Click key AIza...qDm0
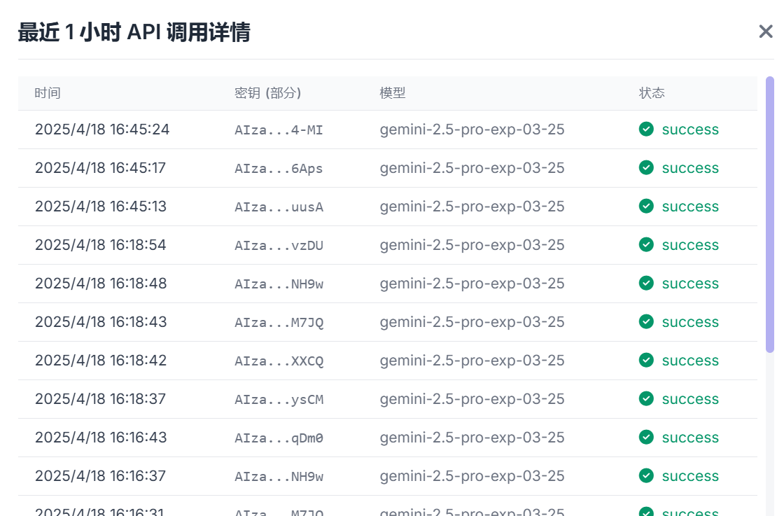This screenshot has height=516, width=777. point(279,438)
